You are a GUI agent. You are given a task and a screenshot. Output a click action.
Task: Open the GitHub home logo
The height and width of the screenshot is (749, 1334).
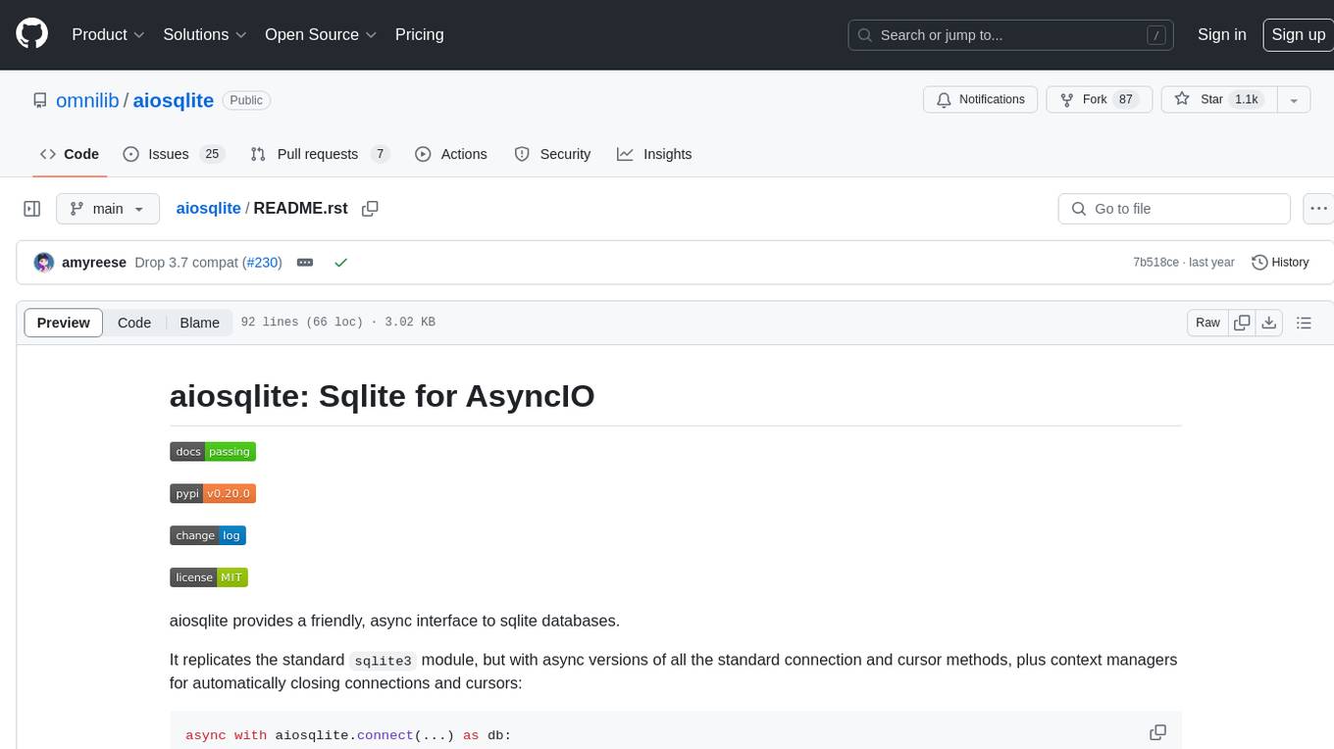(x=31, y=34)
